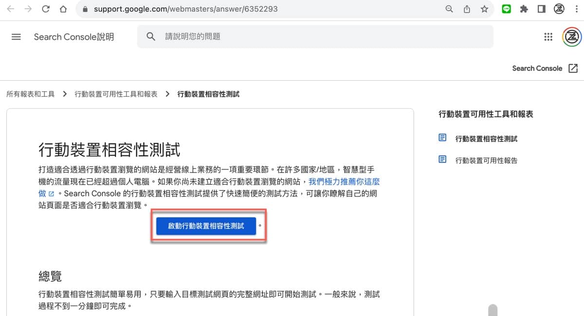Image resolution: width=584 pixels, height=316 pixels.
Task: Focus the 請說明您的問題 search field
Action: tap(315, 36)
